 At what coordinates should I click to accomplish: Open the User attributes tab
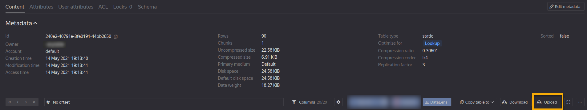[x=76, y=7]
